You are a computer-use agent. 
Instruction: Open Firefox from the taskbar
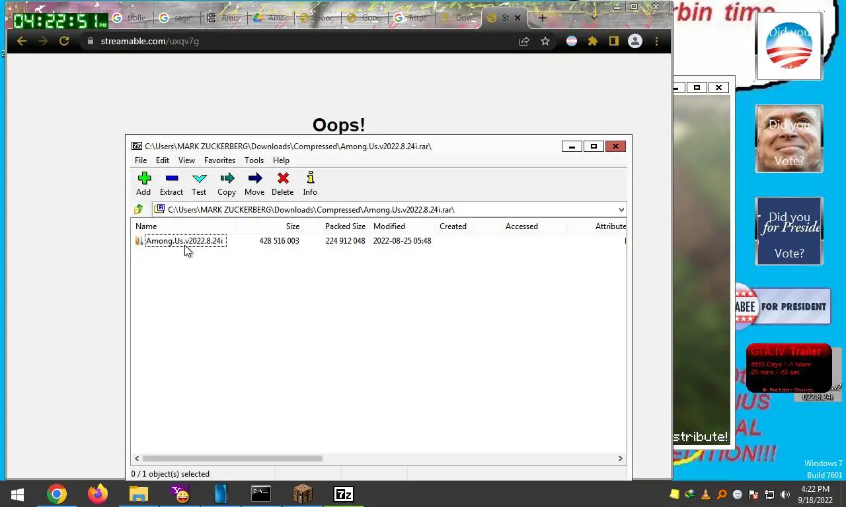98,494
